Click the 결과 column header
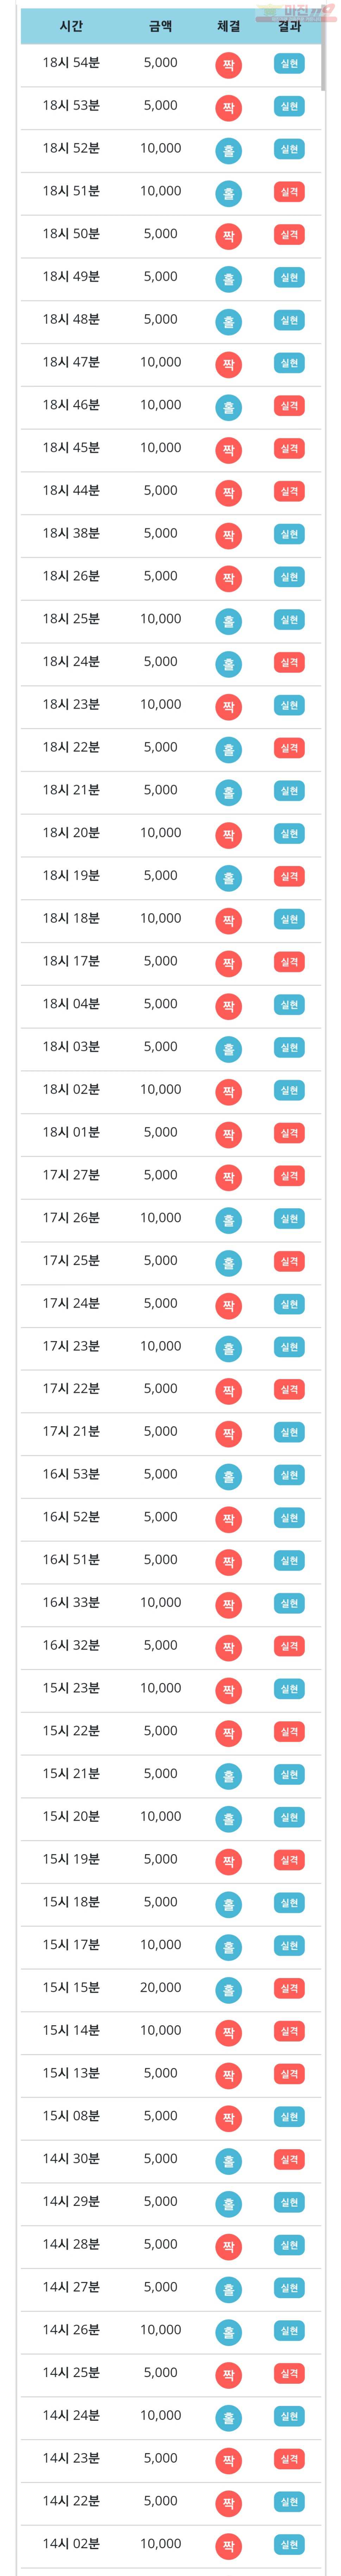 pos(289,26)
